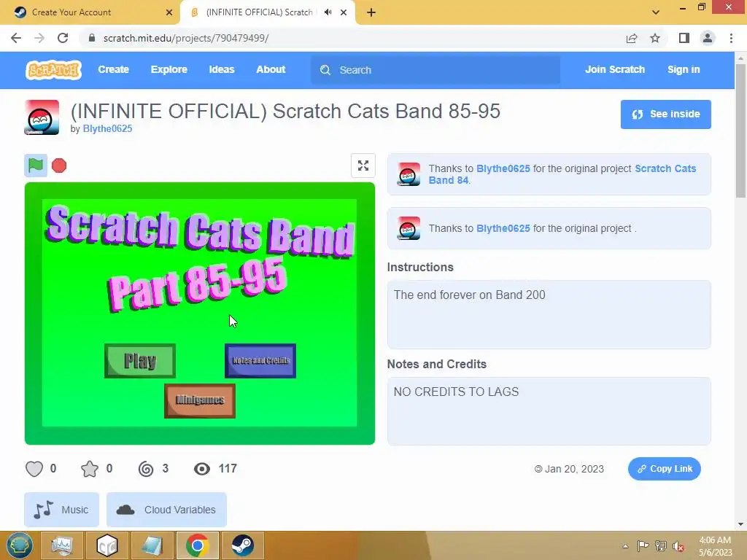Stop the project with the red stop sign

[59, 166]
